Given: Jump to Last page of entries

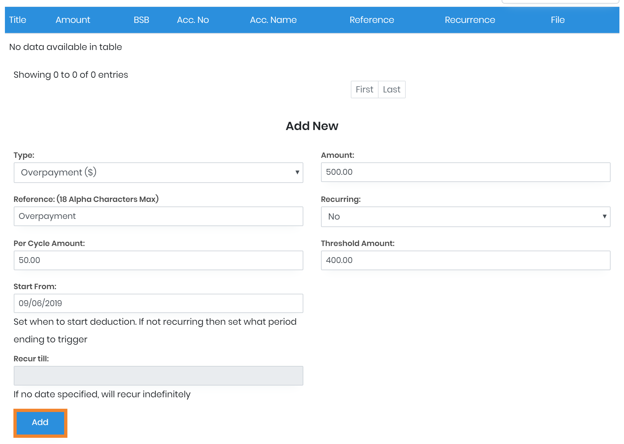Looking at the screenshot, I should 392,90.
